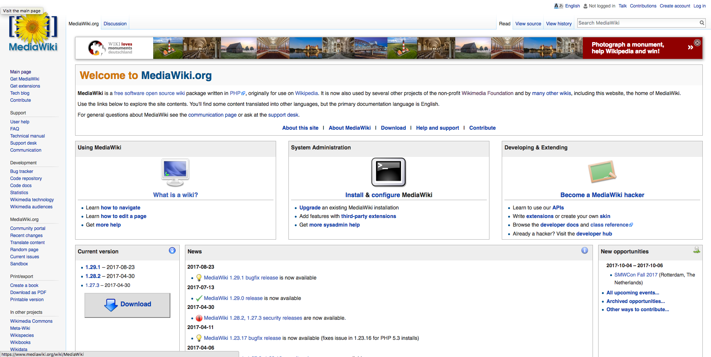Screen dimensions: 711x357
Task: Click the terminal console icon
Action: pos(389,172)
